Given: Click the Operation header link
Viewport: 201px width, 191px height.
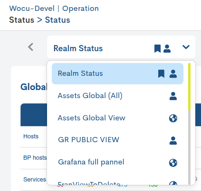Looking at the screenshot, I should point(80,9).
